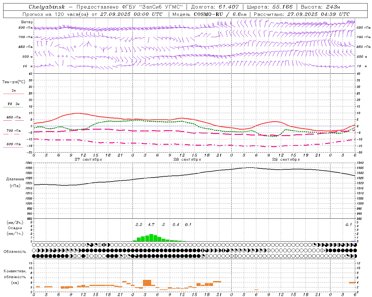372x297 pixels.
Task: Click the '850 гПа' temperature legend entry
Action: click(x=14, y=117)
